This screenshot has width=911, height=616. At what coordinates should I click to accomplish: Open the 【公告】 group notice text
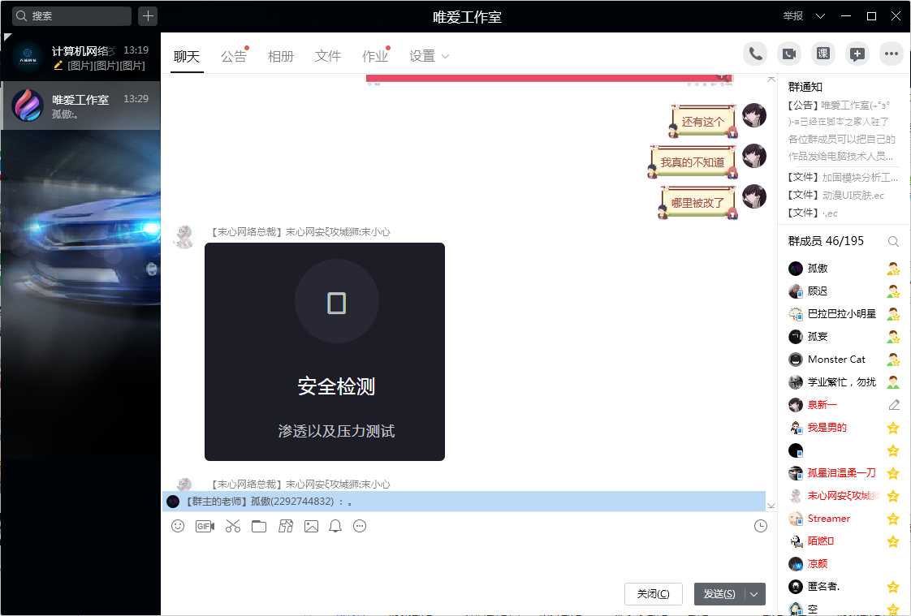coord(842,130)
